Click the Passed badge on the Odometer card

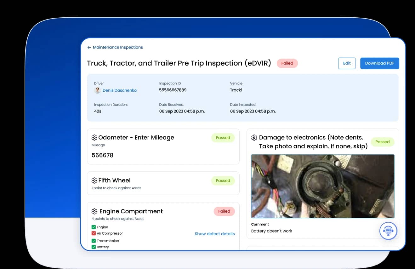click(x=223, y=137)
